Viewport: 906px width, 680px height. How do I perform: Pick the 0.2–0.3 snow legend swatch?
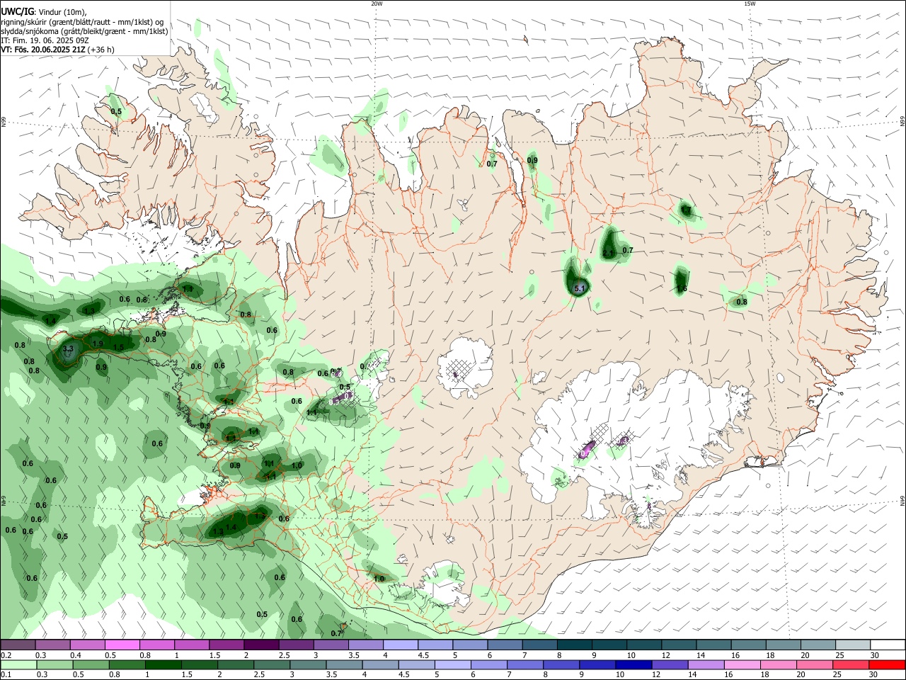pyautogui.click(x=18, y=645)
